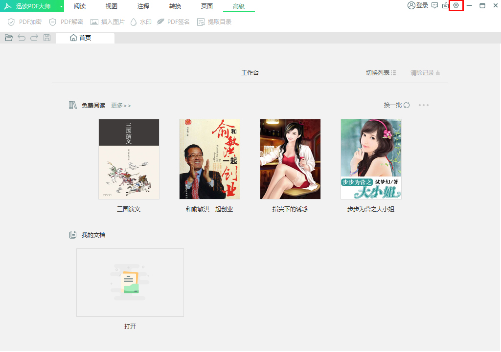This screenshot has height=352, width=501.
Task: Open the 三国演义 book cover thumbnail
Action: [x=129, y=159]
